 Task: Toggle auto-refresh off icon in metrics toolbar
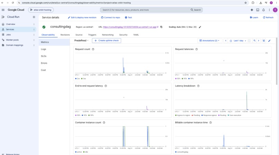pos(264,41)
